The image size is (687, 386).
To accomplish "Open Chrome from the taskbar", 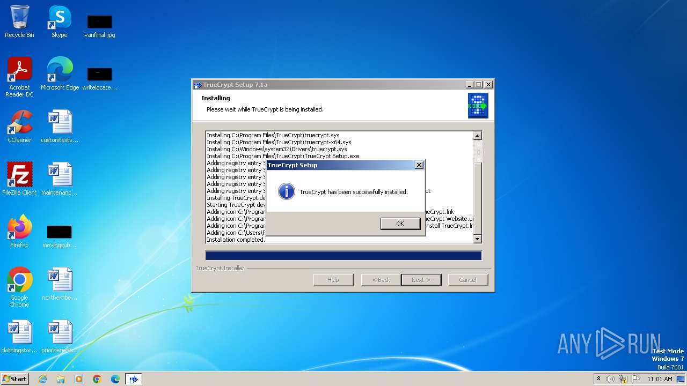I will 97,379.
